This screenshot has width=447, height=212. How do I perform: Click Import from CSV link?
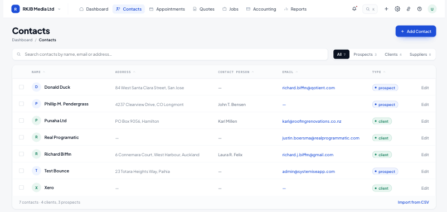coord(413,202)
